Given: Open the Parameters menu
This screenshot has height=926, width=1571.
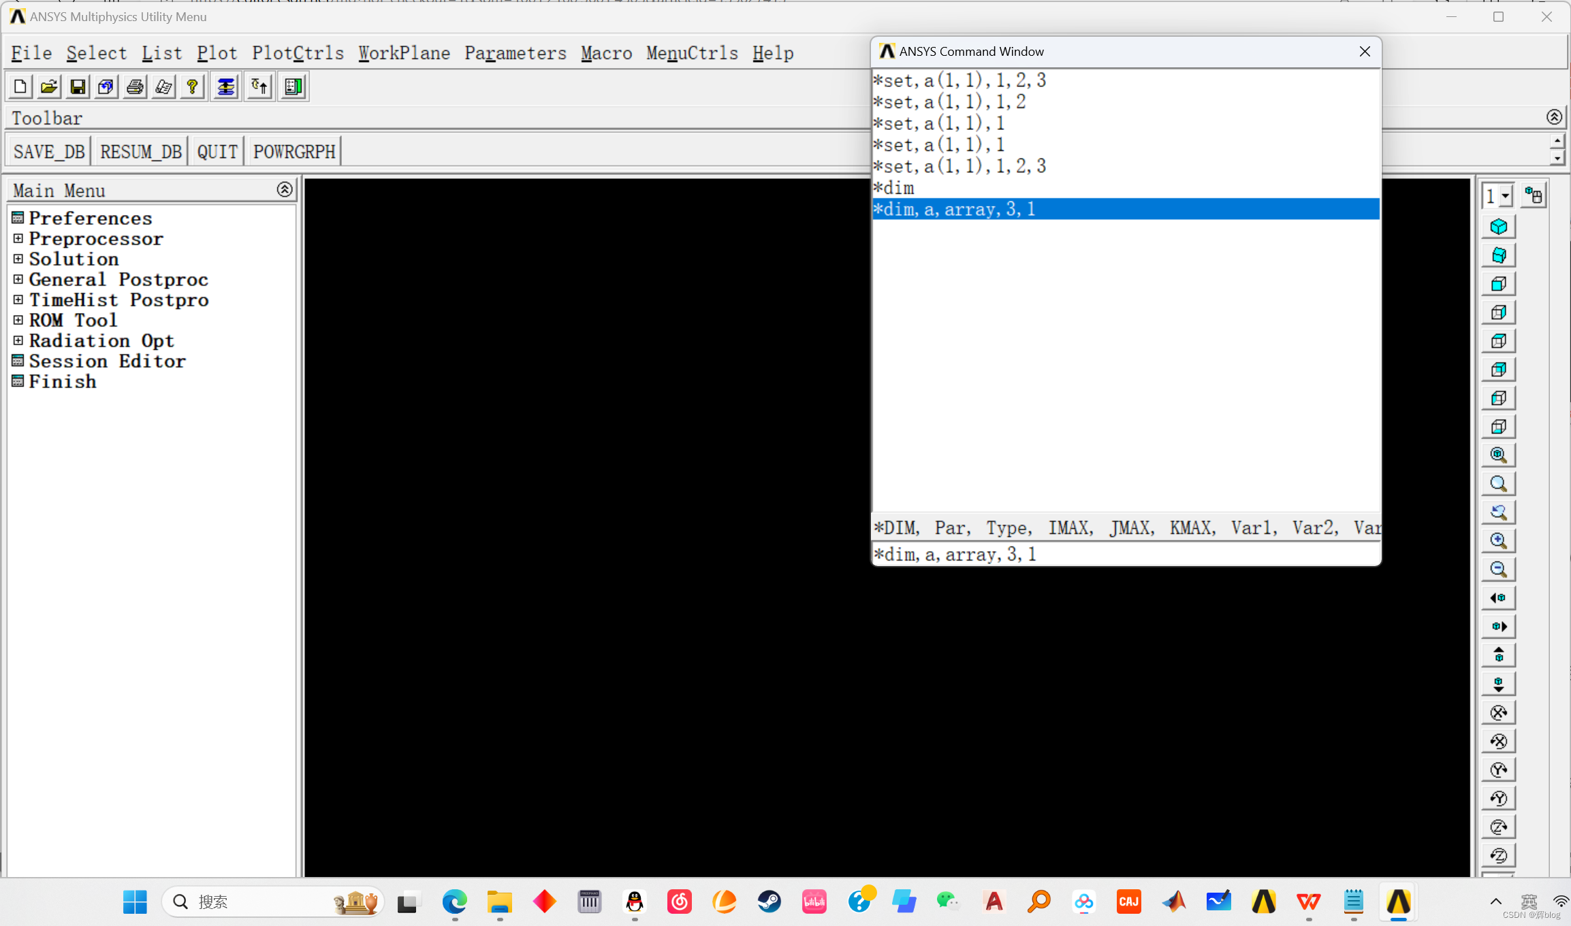Looking at the screenshot, I should [x=514, y=53].
